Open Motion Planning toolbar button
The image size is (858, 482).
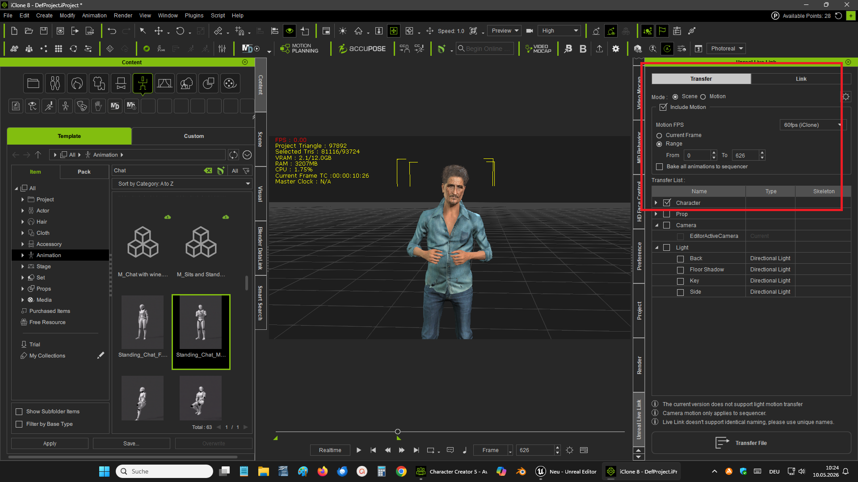299,49
